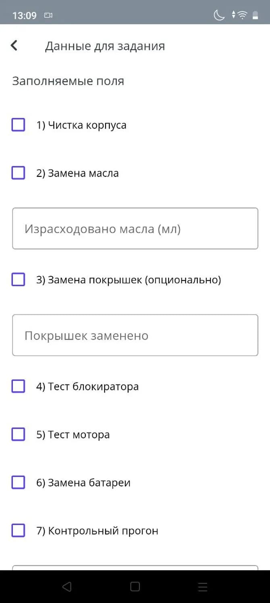Mark the 'Тест мотора' checkbox

tap(18, 434)
